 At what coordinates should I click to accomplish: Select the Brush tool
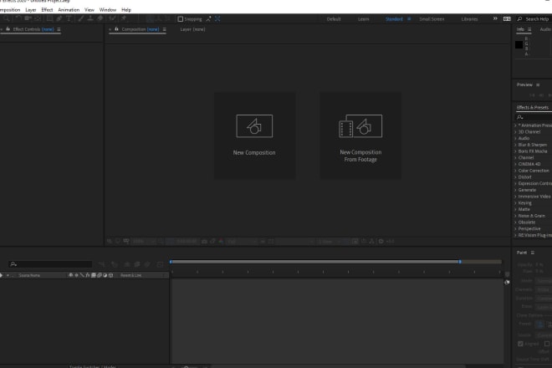point(81,18)
